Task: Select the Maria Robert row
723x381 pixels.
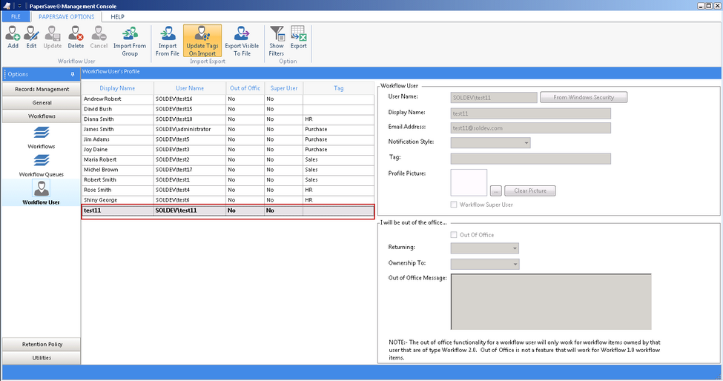Action: (x=228, y=160)
